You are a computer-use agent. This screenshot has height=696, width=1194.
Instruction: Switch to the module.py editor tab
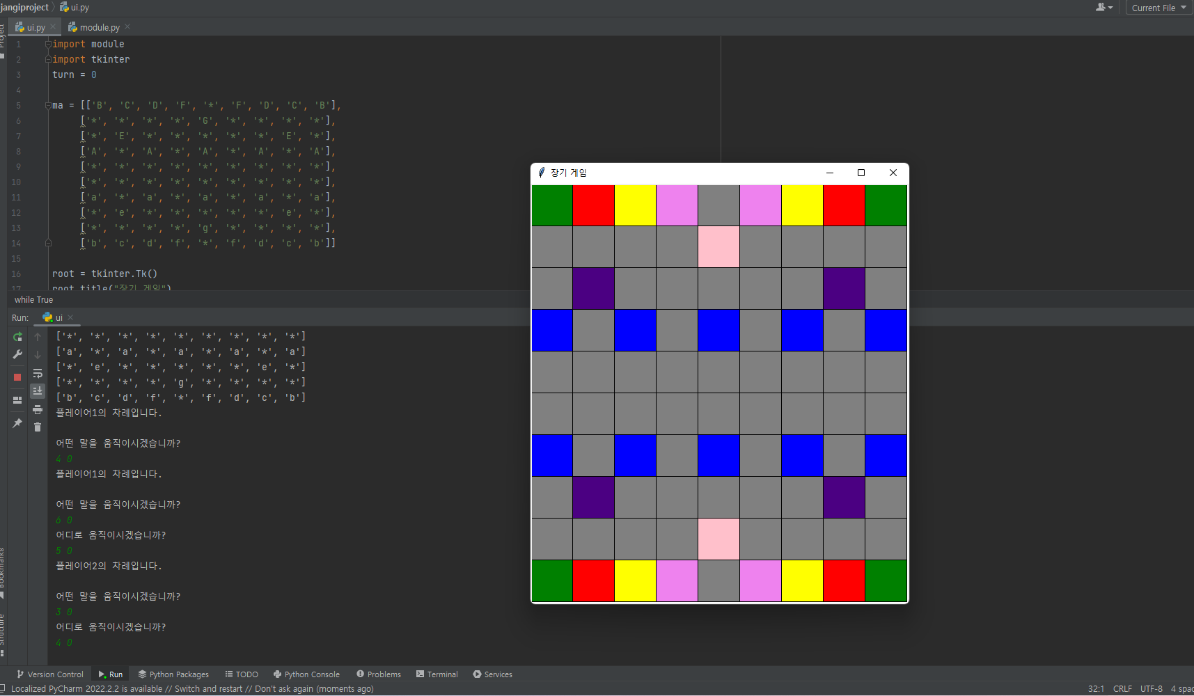point(99,27)
